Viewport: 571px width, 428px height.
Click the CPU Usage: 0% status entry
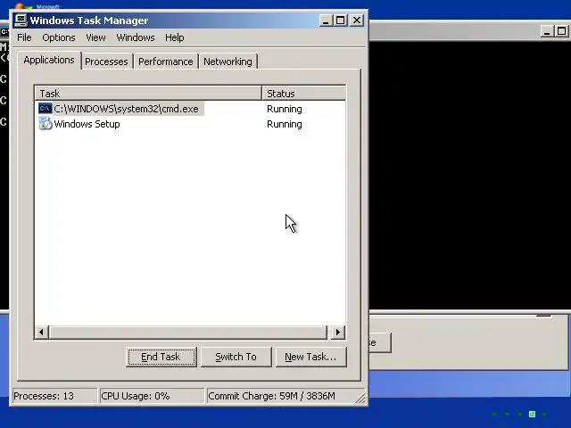152,396
